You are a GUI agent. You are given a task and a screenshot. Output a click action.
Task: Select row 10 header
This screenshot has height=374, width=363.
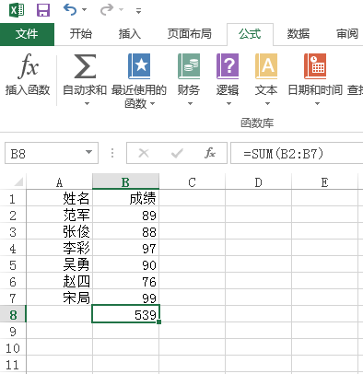tap(13, 348)
